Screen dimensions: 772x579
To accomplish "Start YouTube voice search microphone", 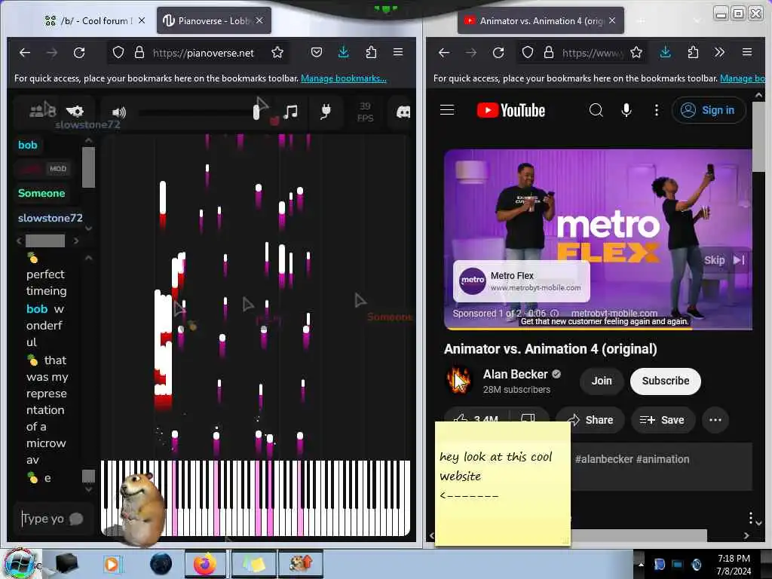I will click(x=626, y=110).
